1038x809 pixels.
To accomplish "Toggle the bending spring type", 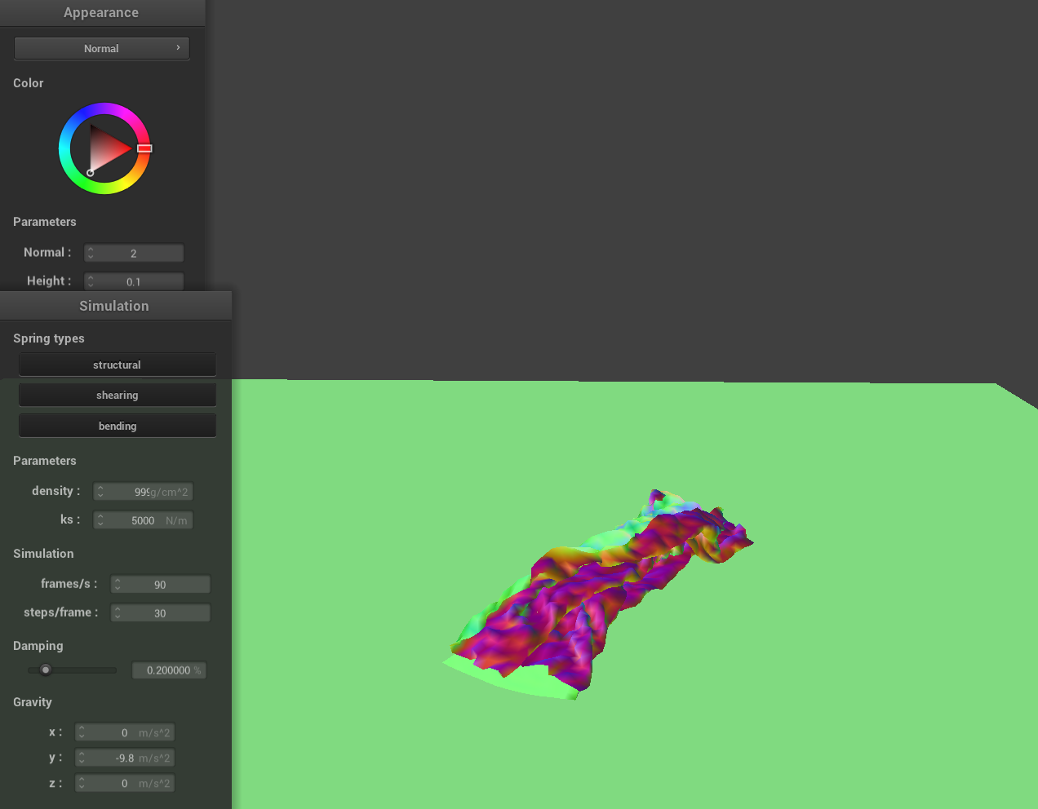I will [x=117, y=426].
